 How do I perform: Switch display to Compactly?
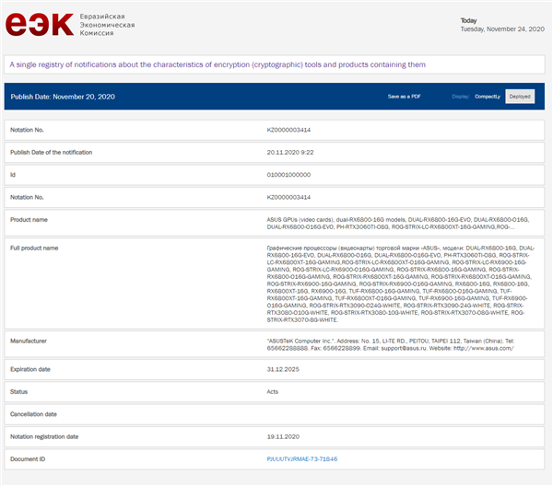pyautogui.click(x=488, y=97)
